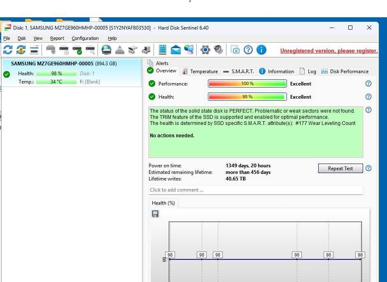This screenshot has width=387, height=282.
Task: Switch to the Disk Performance tab
Action: [x=345, y=71]
